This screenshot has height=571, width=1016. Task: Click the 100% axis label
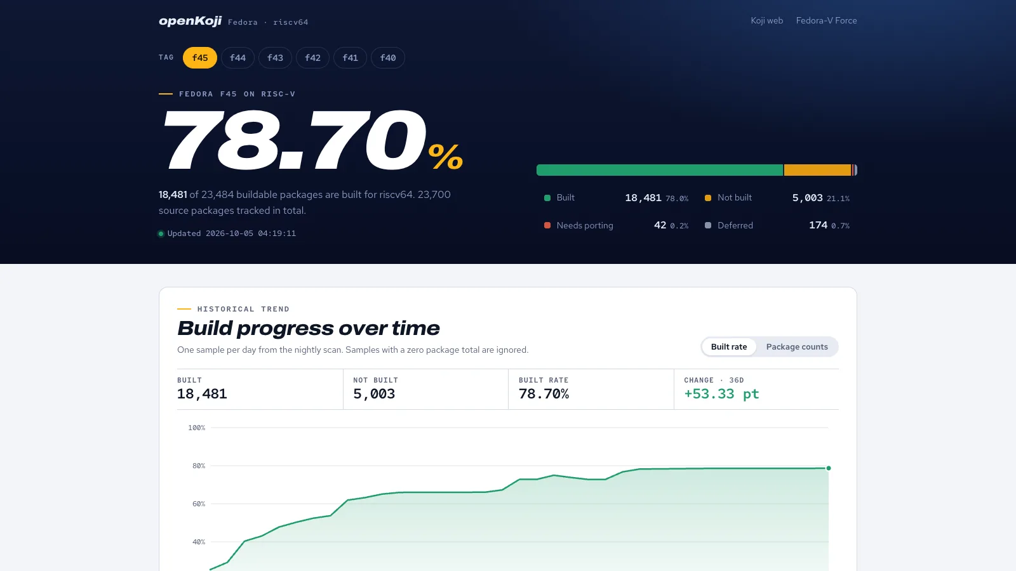(197, 428)
